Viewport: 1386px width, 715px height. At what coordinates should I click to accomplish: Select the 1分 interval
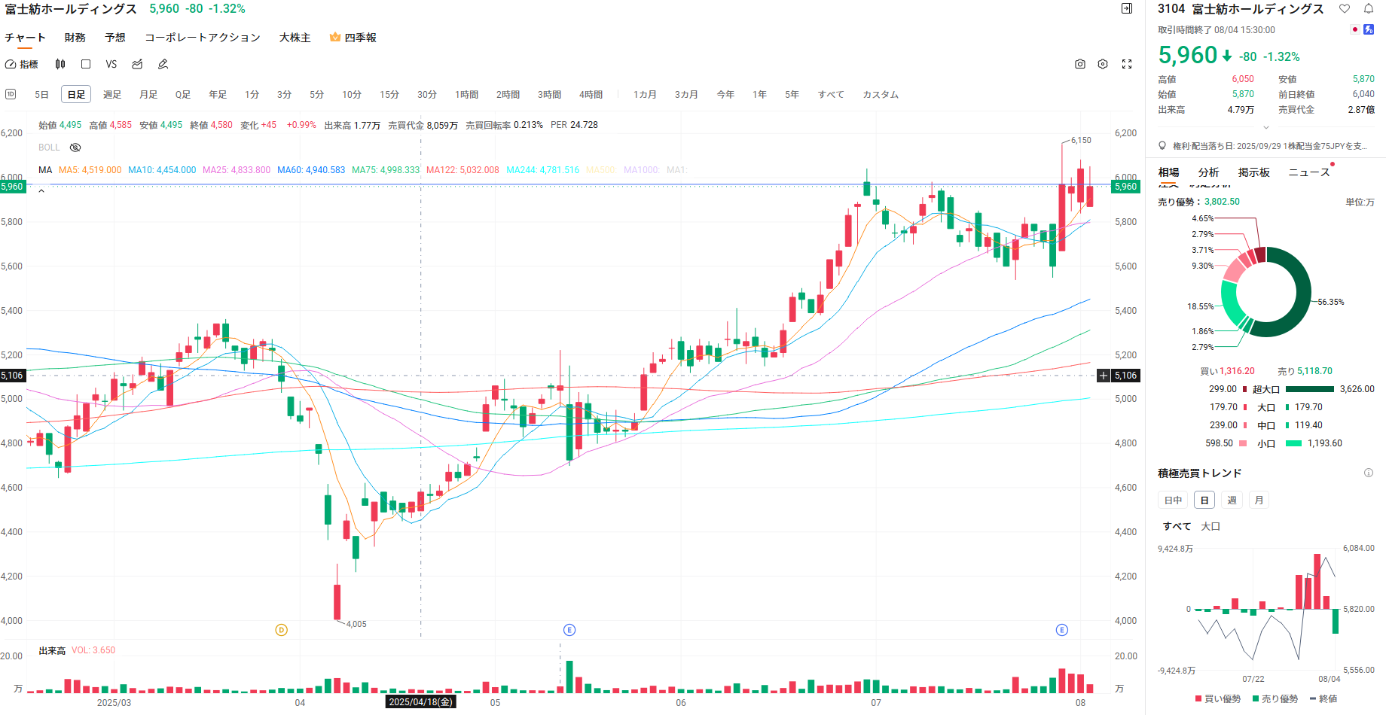252,94
